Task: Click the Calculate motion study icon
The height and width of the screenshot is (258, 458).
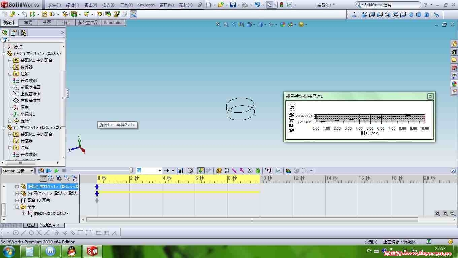Action: click(x=41, y=171)
